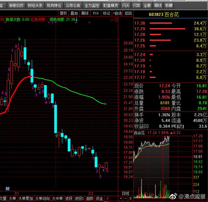Open the 画线 drawing tools in chart toolbar
Viewport: 208px width, 202px height.
click(x=85, y=13)
